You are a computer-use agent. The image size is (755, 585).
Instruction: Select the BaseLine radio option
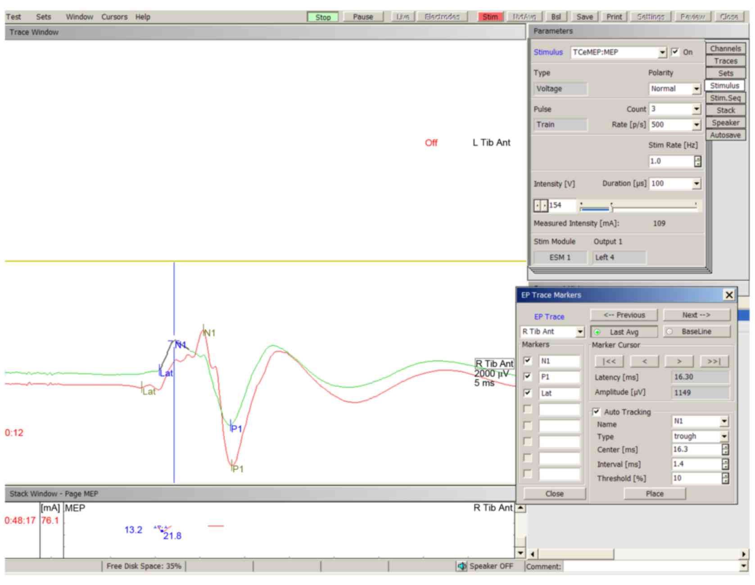[x=669, y=331]
